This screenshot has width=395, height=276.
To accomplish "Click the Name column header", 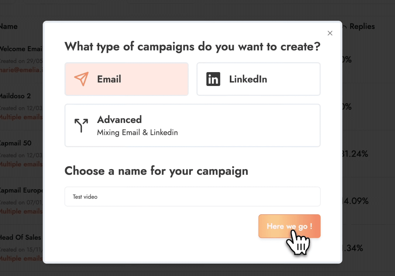I will [x=9, y=26].
